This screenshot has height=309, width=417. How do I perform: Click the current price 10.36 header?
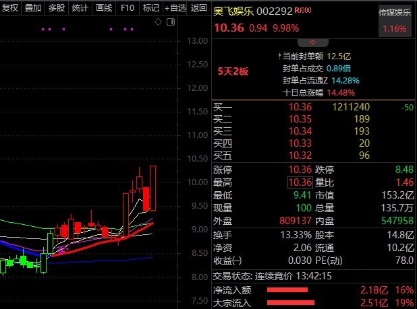(229, 28)
